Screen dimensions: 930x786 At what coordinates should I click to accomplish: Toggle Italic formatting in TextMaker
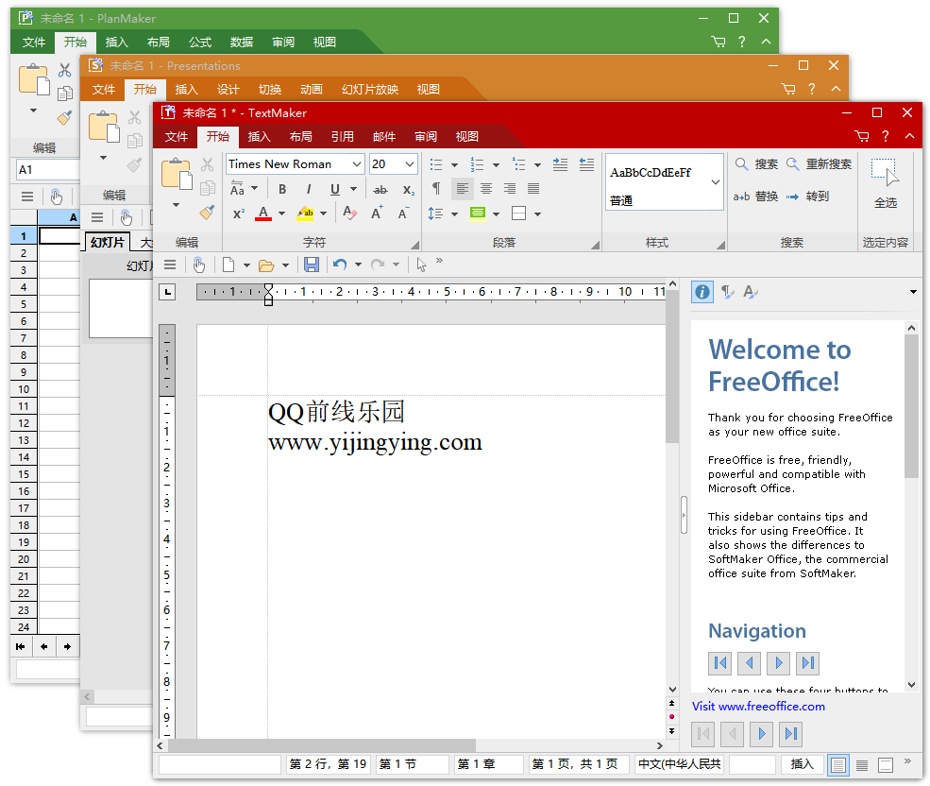pyautogui.click(x=309, y=189)
